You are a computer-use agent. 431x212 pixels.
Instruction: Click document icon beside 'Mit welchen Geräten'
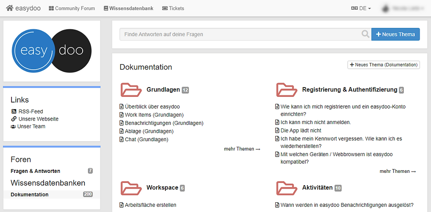(x=277, y=154)
